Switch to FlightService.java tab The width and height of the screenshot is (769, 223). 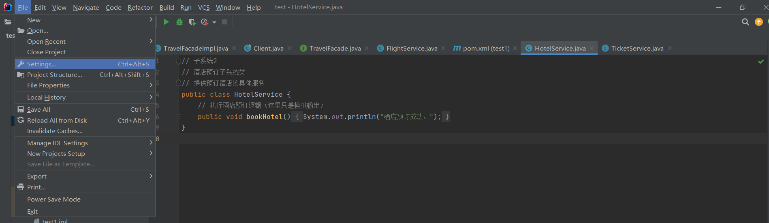click(x=412, y=48)
